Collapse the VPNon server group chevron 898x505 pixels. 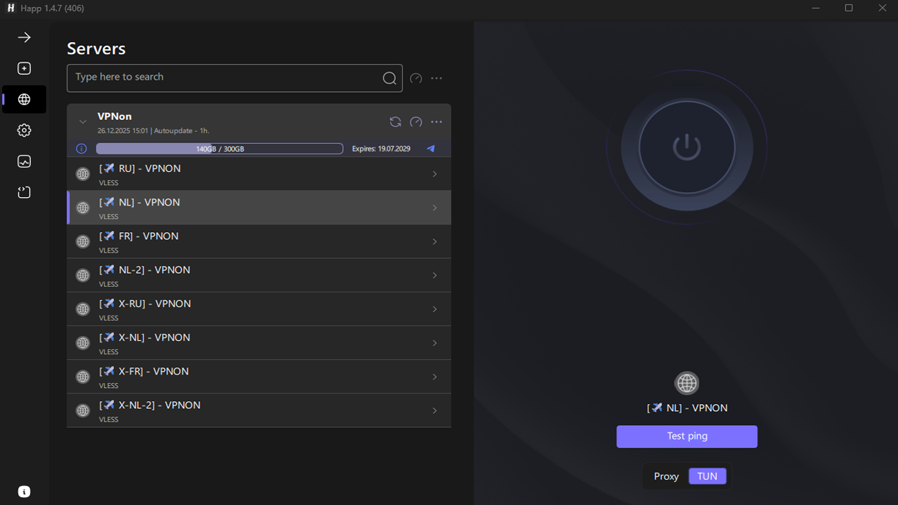point(82,121)
